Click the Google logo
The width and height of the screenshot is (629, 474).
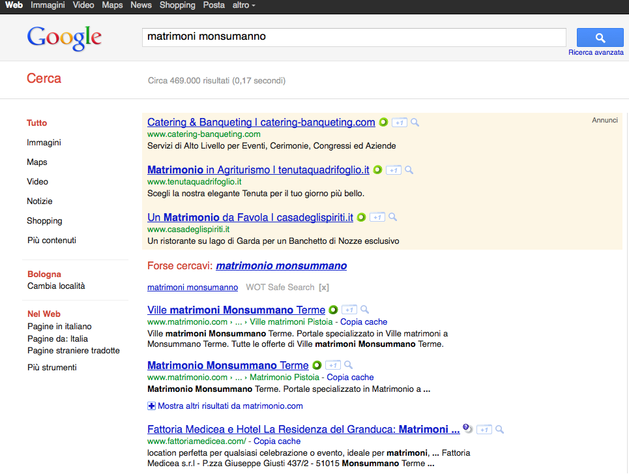pyautogui.click(x=64, y=38)
